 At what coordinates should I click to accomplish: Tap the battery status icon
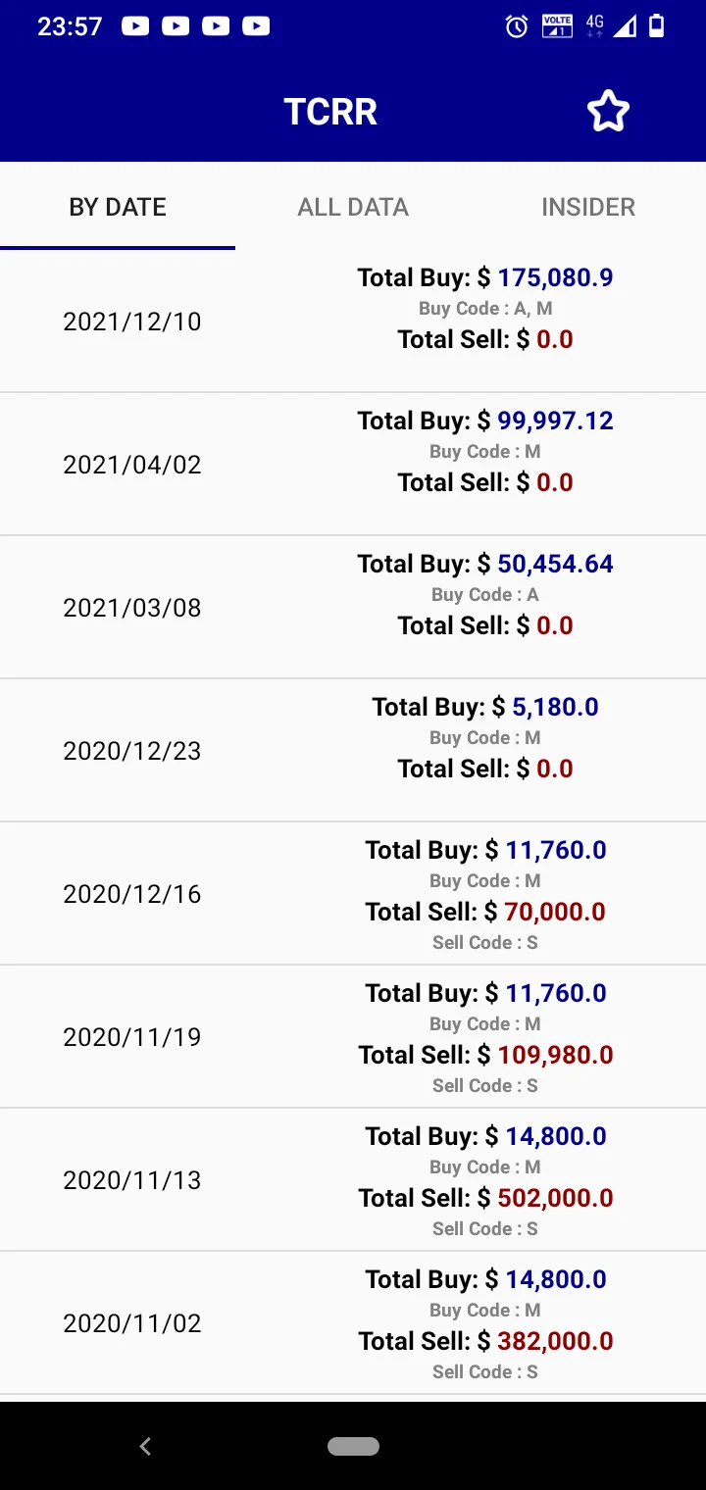657,26
